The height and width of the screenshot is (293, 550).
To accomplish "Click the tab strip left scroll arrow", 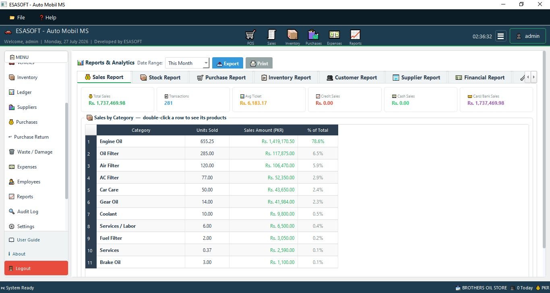I will pos(528,77).
